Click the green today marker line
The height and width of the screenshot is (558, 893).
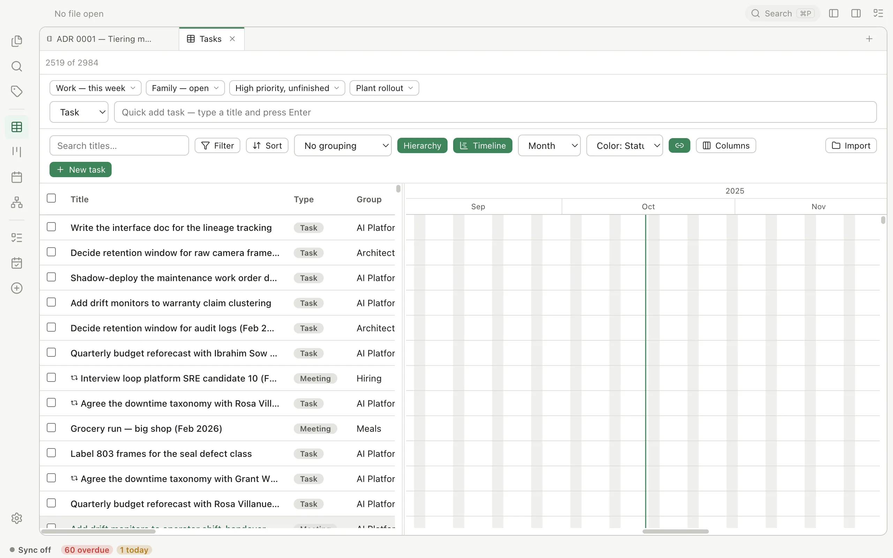point(645,371)
